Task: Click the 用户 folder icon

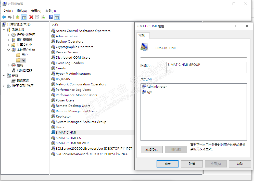Action: point(18,55)
